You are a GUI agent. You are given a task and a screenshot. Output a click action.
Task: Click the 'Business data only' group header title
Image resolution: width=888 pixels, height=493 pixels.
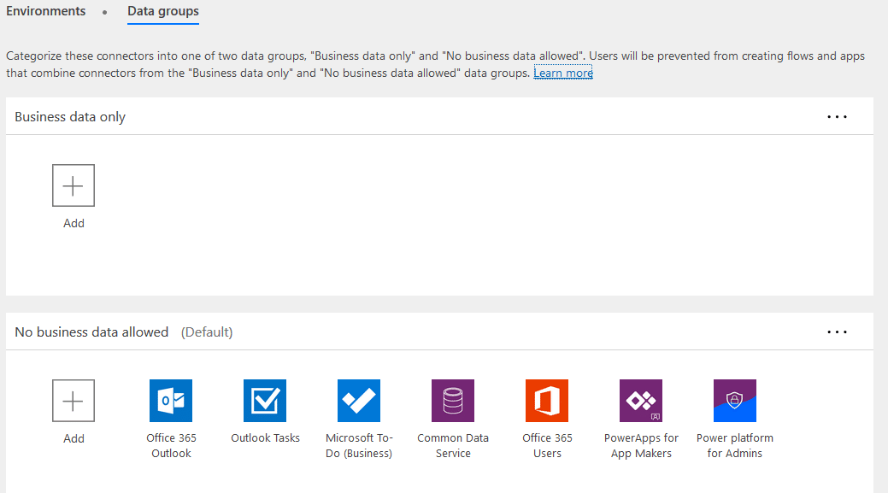tap(70, 117)
